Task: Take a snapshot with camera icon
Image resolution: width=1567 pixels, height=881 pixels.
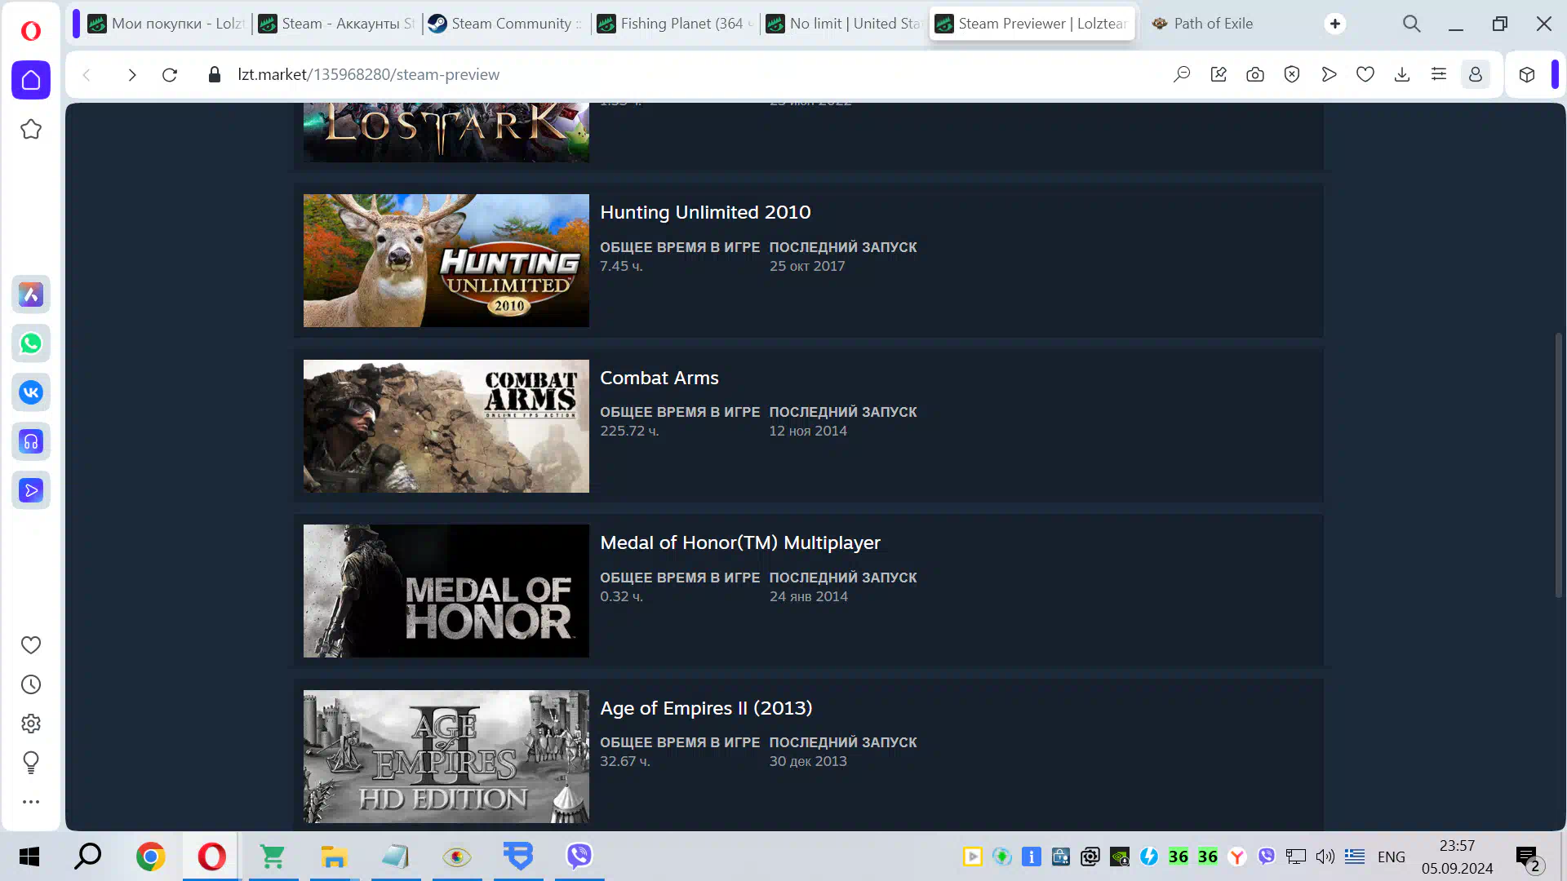Action: click(x=1255, y=75)
